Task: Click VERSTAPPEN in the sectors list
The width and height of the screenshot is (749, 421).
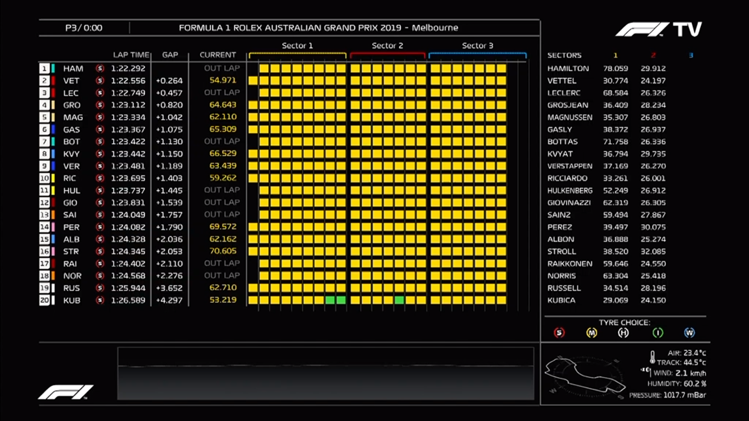Action: coord(570,166)
